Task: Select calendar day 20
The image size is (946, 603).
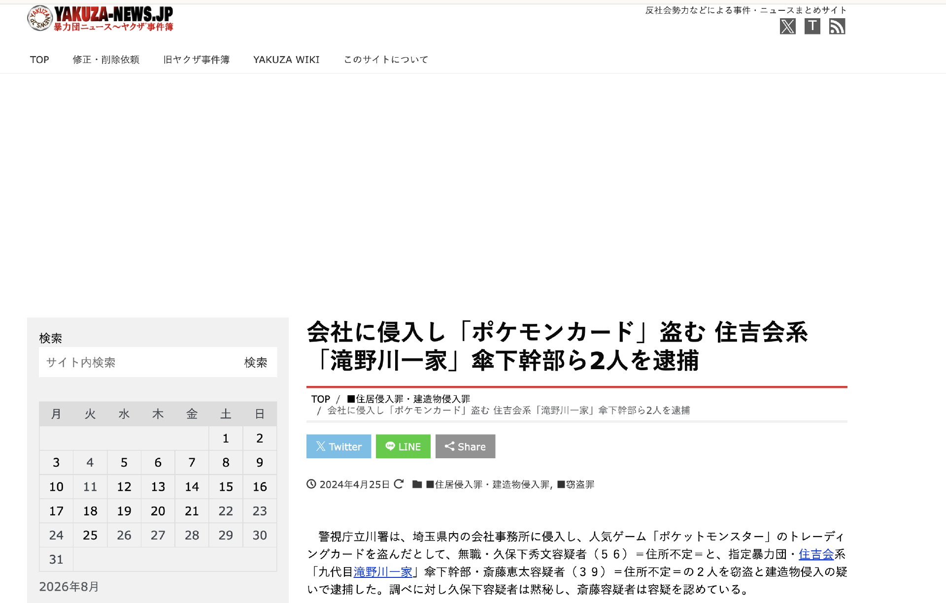Action: click(x=158, y=511)
